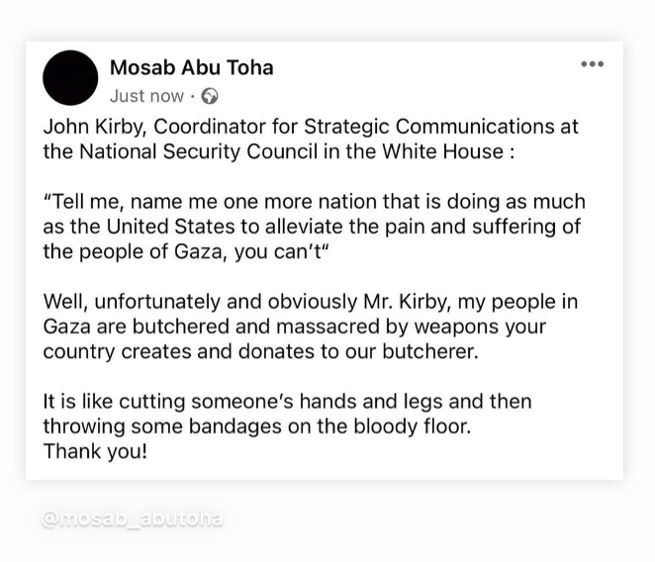
Task: Click the "Just now" post timestamp
Action: point(146,96)
